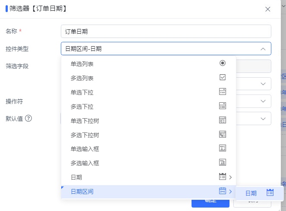
Task: Select the 日期区间 menu option
Action: coord(148,192)
